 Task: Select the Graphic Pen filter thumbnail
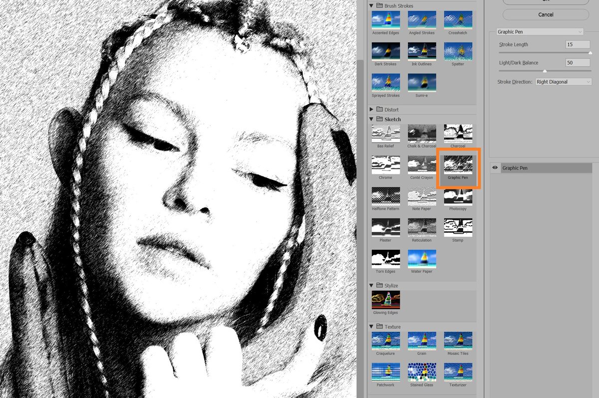458,165
